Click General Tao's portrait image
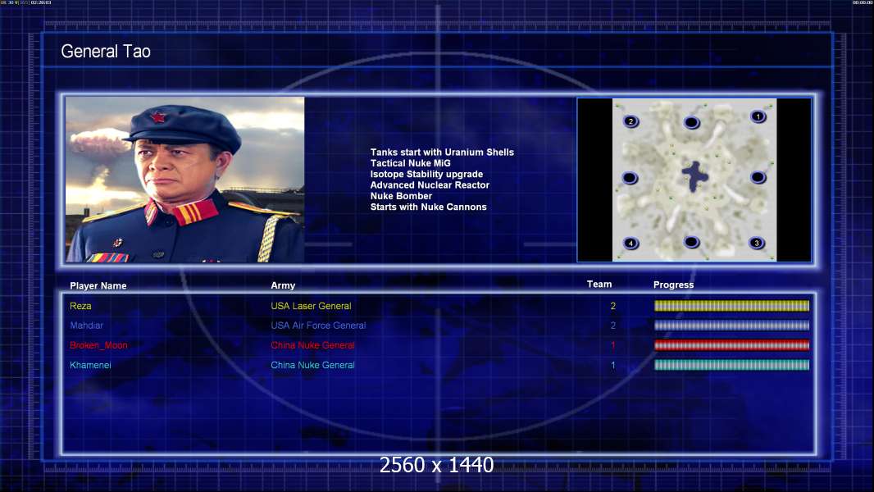 pyautogui.click(x=185, y=180)
